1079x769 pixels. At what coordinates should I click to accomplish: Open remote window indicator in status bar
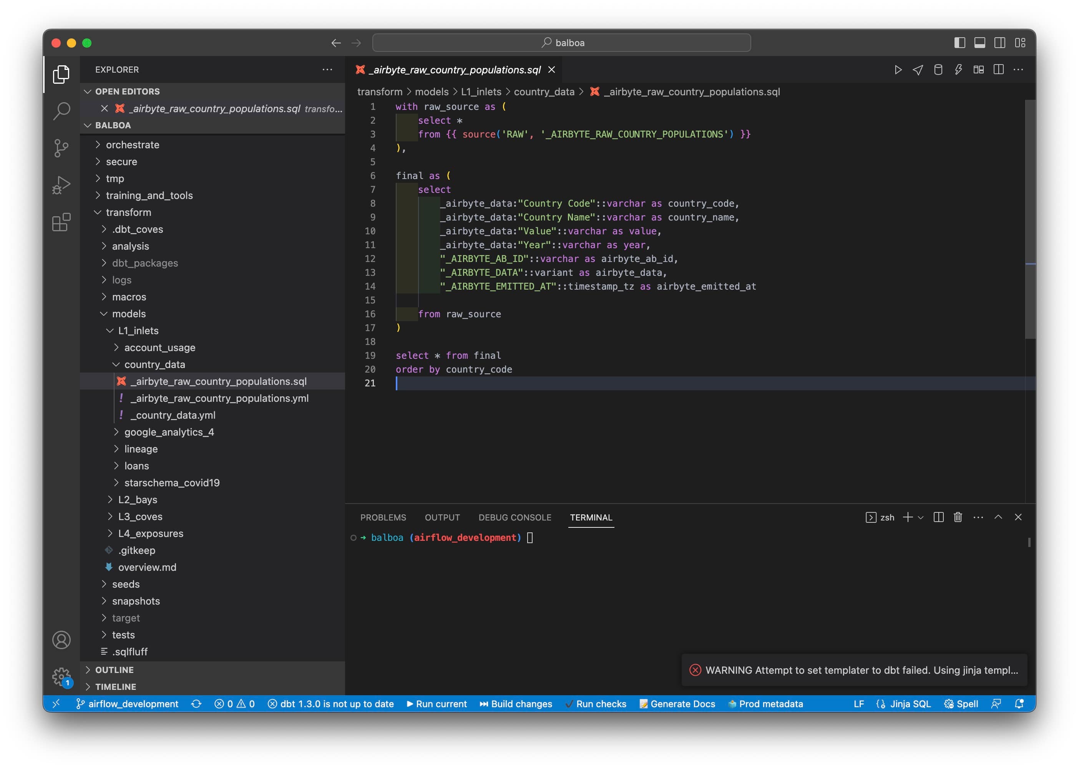pos(56,704)
